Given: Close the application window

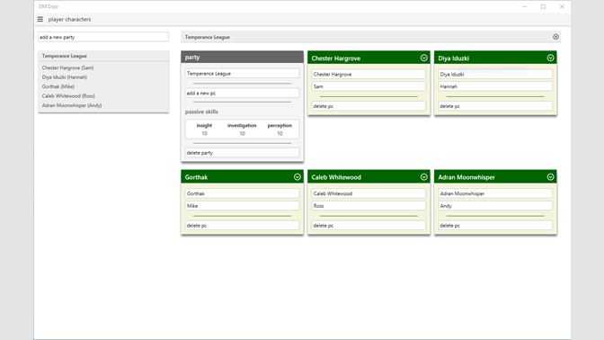Looking at the screenshot, I should pos(562,6).
